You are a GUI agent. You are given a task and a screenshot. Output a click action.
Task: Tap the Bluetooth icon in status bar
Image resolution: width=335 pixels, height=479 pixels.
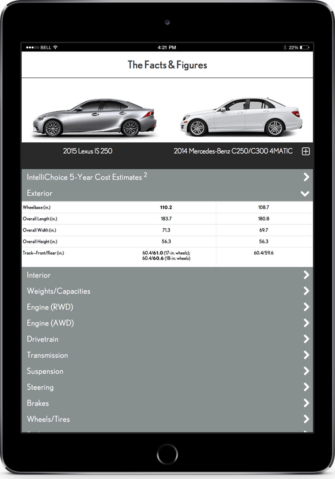point(285,47)
